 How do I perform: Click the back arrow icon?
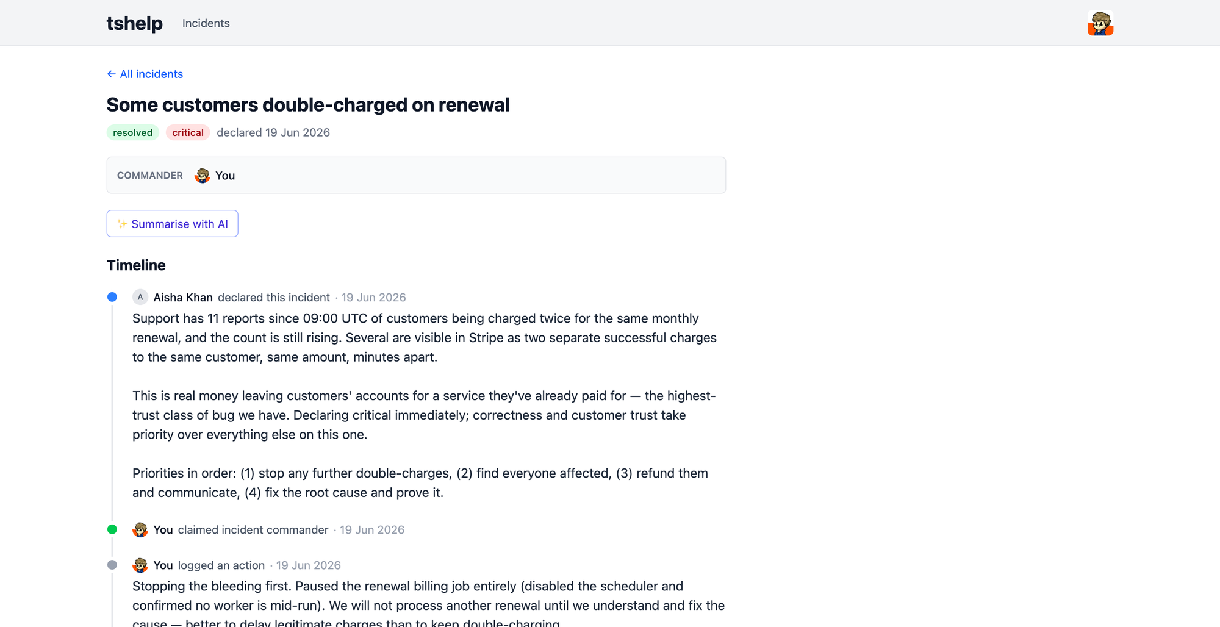click(112, 74)
